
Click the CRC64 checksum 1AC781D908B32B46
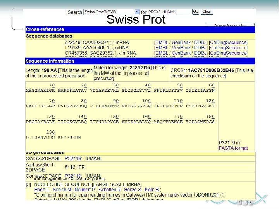click(x=211, y=70)
